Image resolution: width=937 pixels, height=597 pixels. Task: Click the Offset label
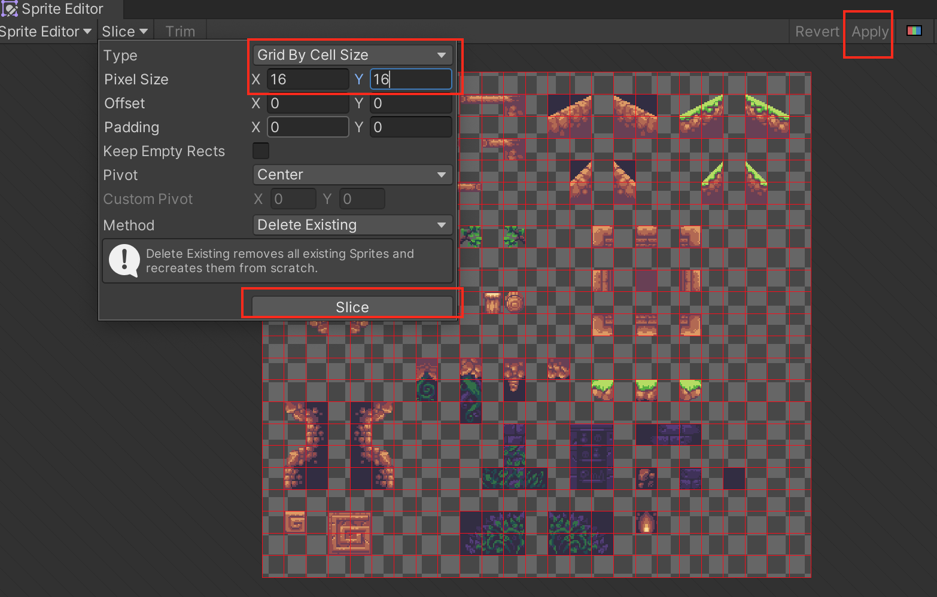pyautogui.click(x=124, y=103)
